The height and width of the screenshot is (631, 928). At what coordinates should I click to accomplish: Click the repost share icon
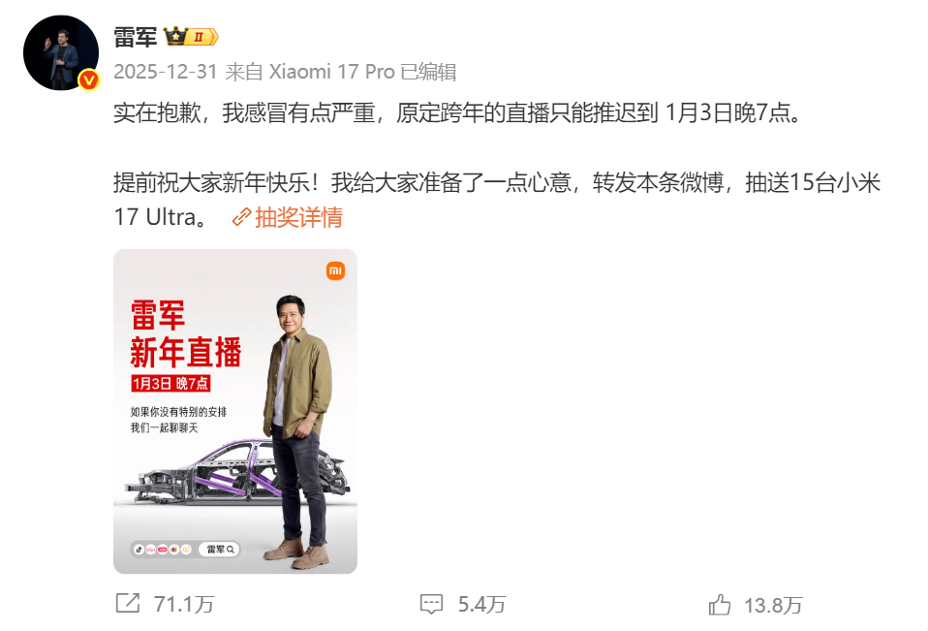point(127,603)
